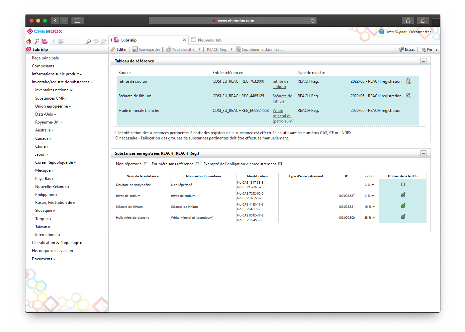Viewport: 465px width, 332px height.
Task: Click the Jean Dupont user name
Action: [396, 32]
